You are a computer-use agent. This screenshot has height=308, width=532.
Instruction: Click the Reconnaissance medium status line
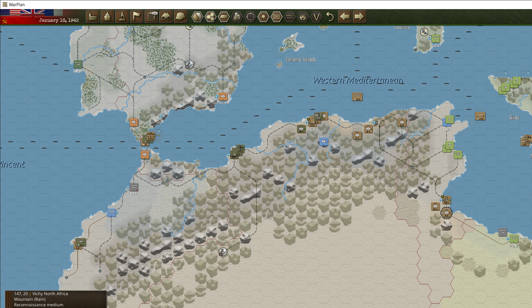(39, 305)
